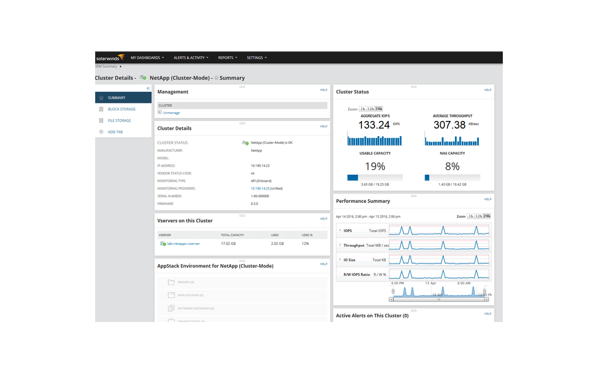Select 12h zoom in Performance Summary
Viewport: 598px width, 374px height.
point(478,216)
